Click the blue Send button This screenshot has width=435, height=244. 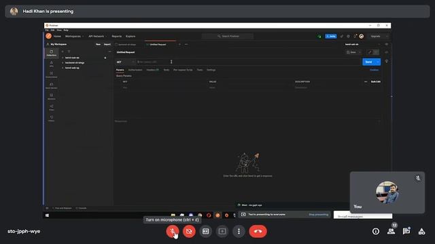pos(368,62)
